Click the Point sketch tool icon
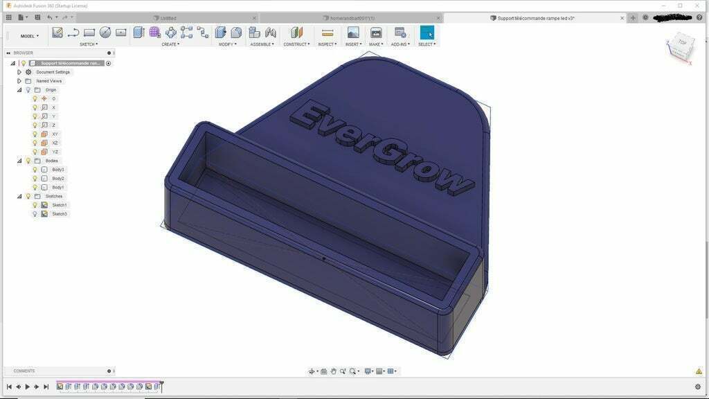709x399 pixels. (x=120, y=33)
